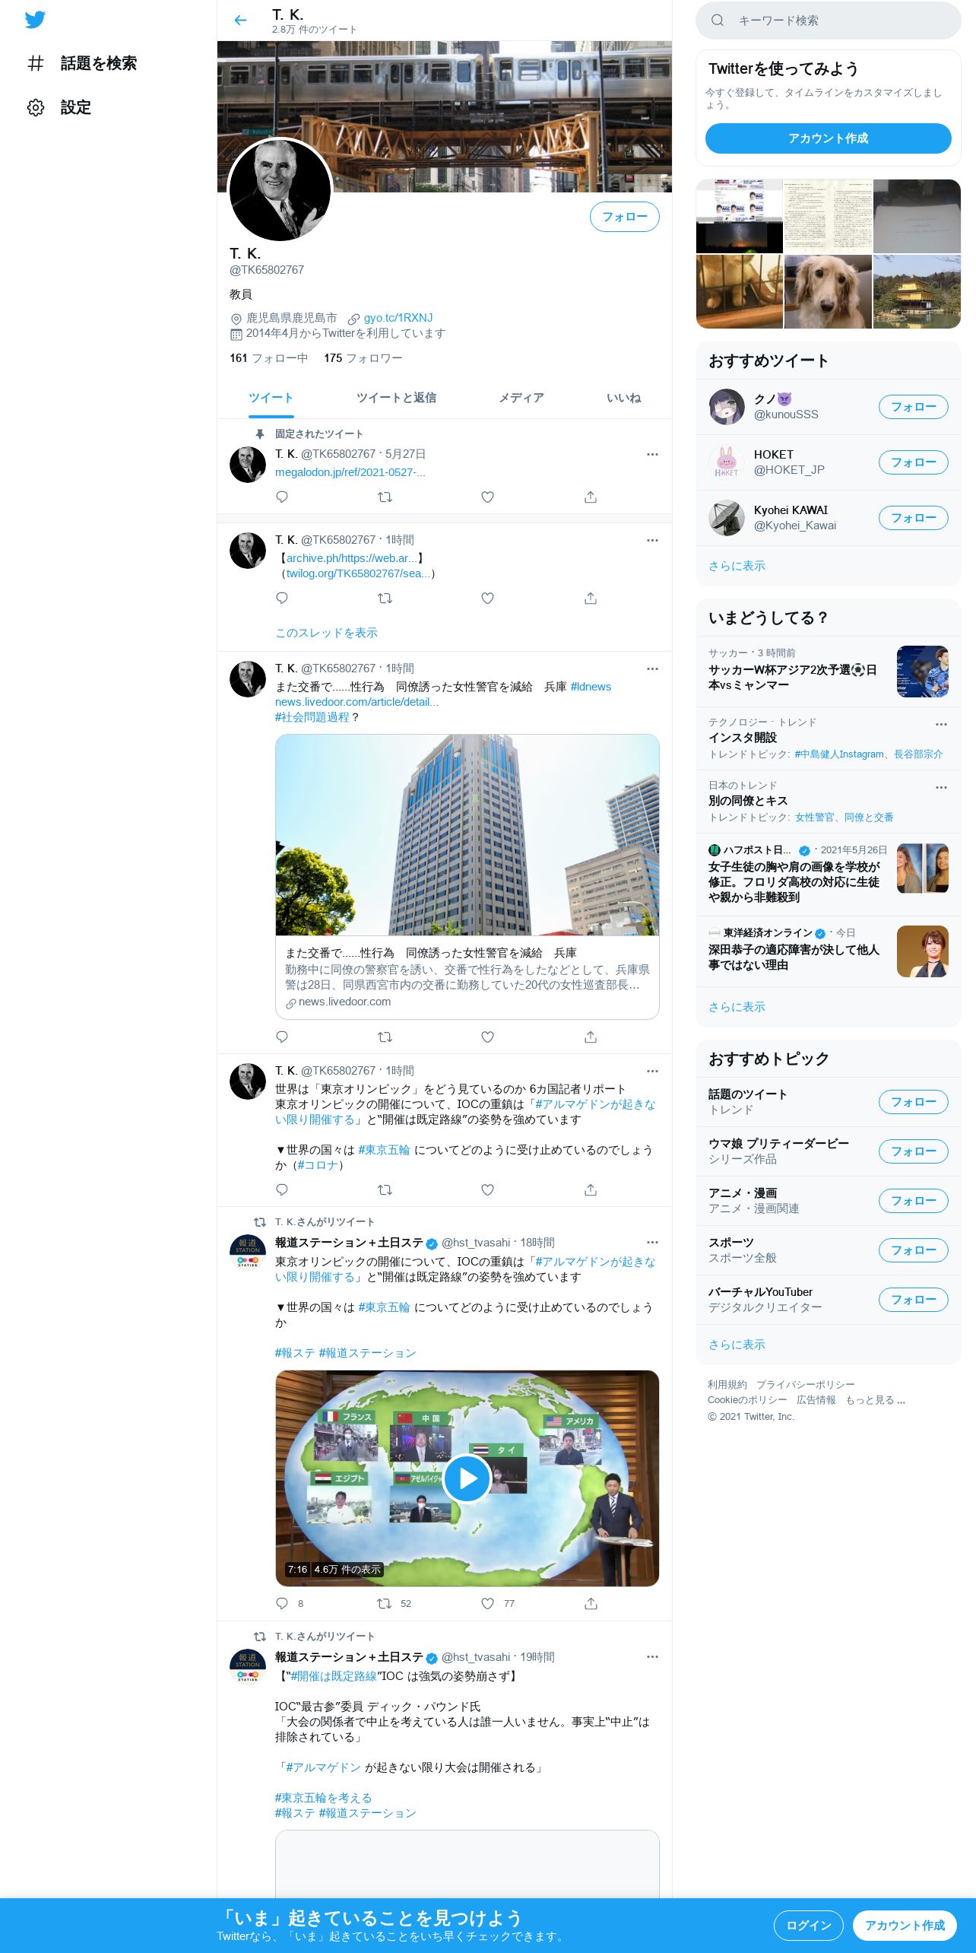Open more options on 18時間 報道ステーション tweet
Screen dimensions: 976x1953
[x=652, y=1243]
